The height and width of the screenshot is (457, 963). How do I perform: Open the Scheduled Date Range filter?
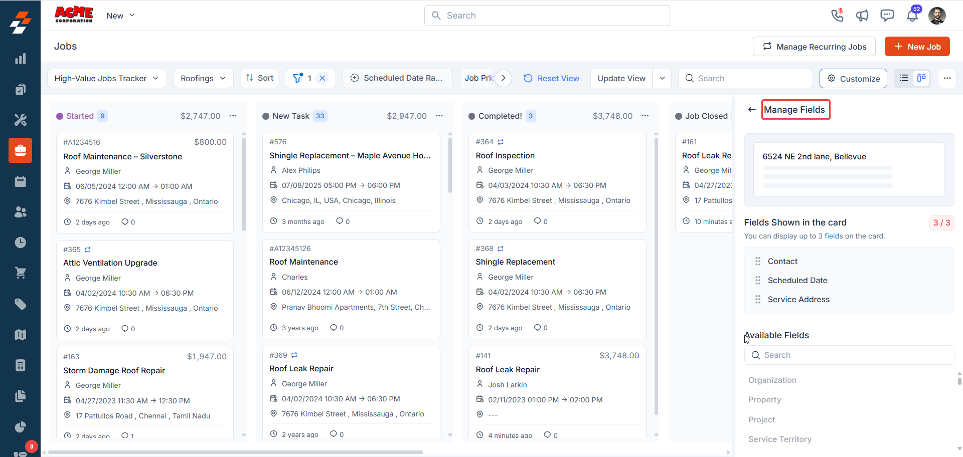pos(398,78)
